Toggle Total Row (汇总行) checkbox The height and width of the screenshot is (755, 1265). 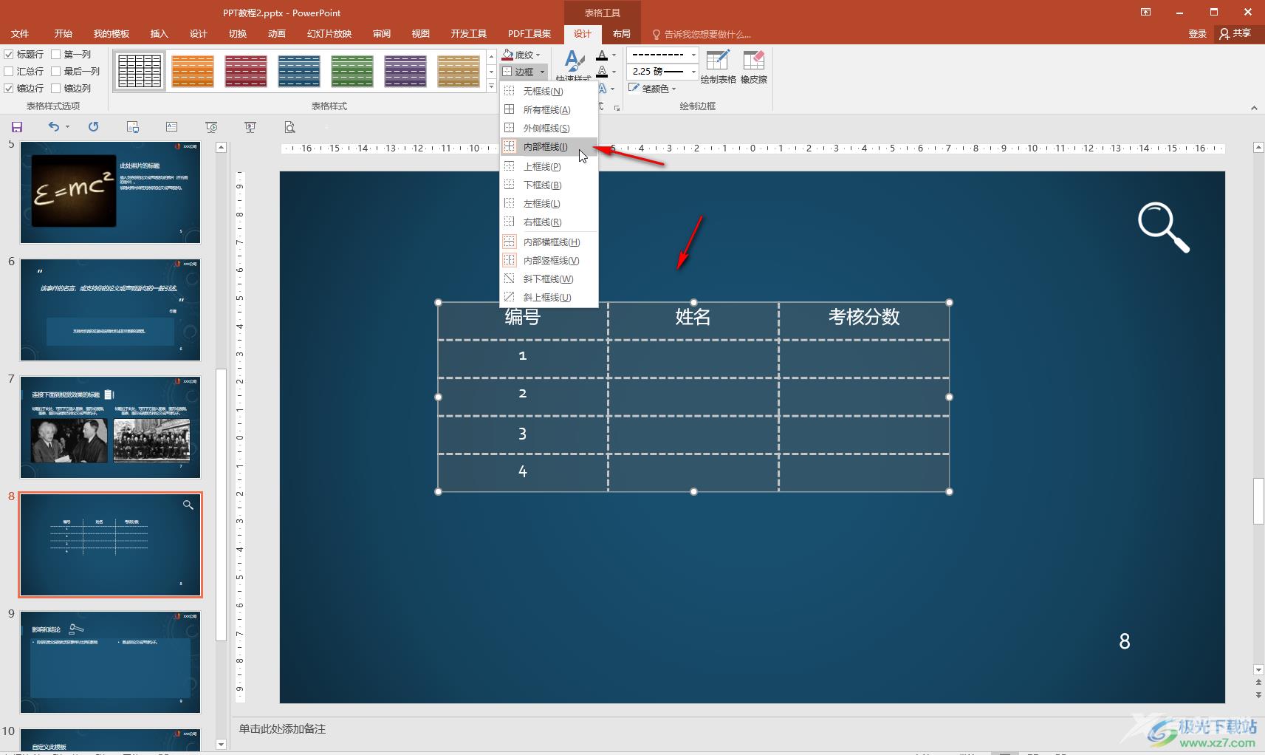click(9, 71)
